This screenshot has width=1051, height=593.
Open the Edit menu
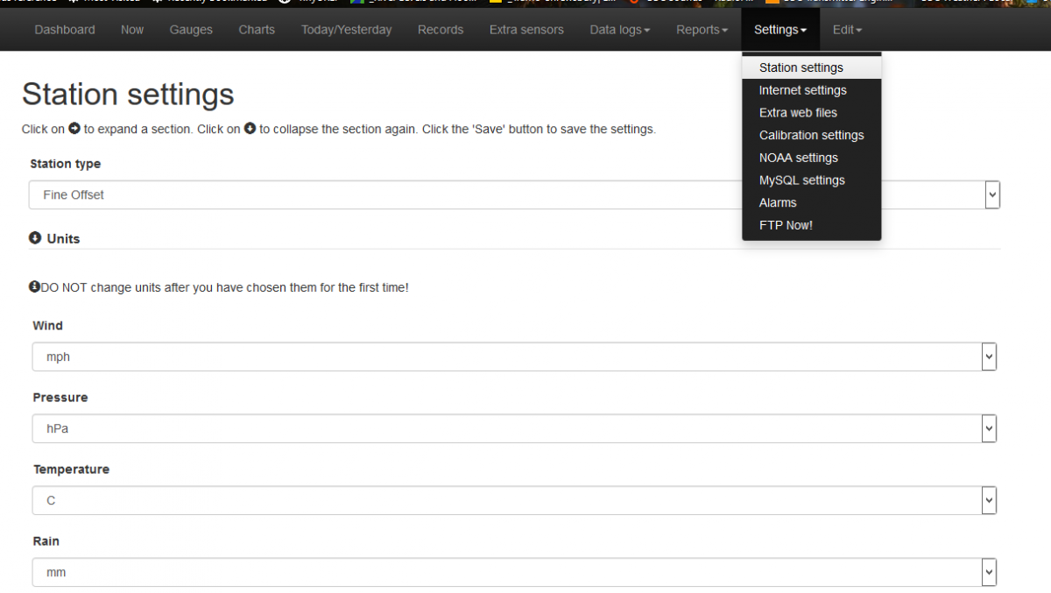pyautogui.click(x=846, y=29)
